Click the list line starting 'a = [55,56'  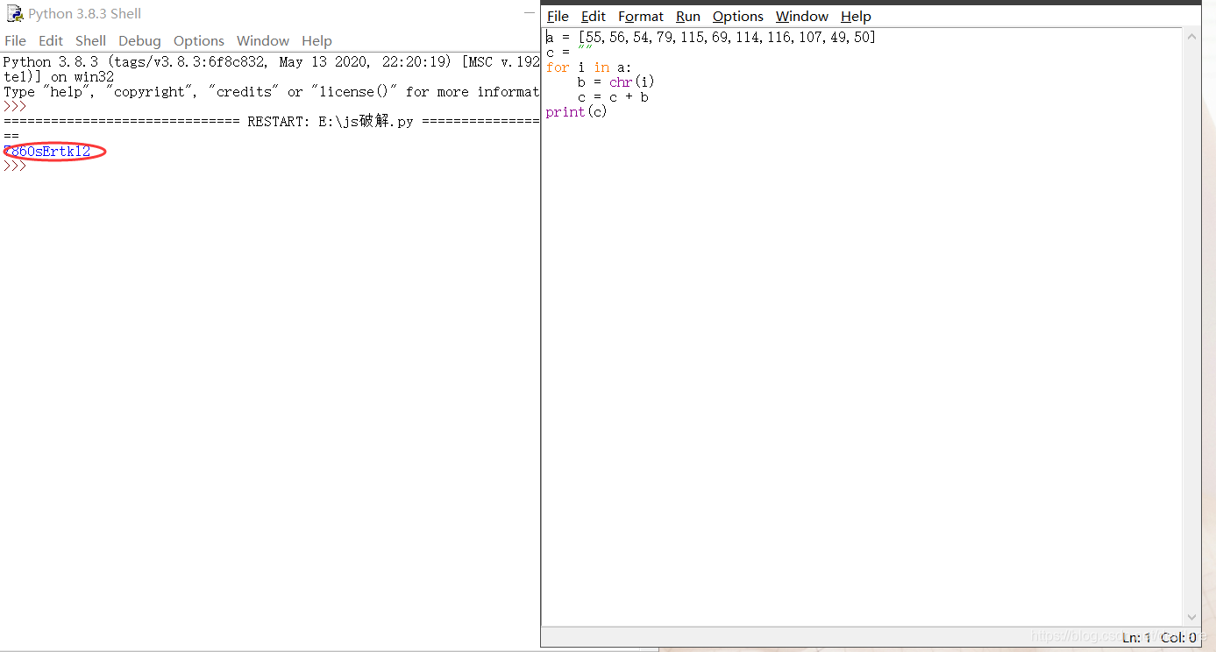point(711,37)
